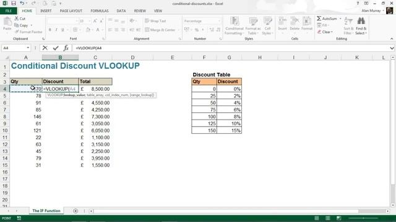Switch to the VIEW tab
Image resolution: width=396 pixels, height=222 pixels.
(x=158, y=11)
